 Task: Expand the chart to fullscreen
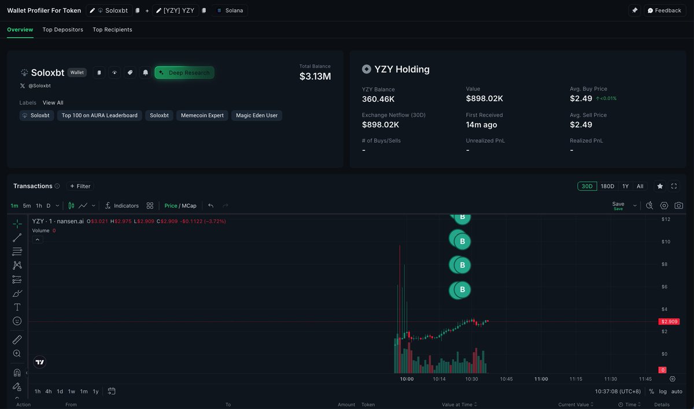click(x=674, y=186)
